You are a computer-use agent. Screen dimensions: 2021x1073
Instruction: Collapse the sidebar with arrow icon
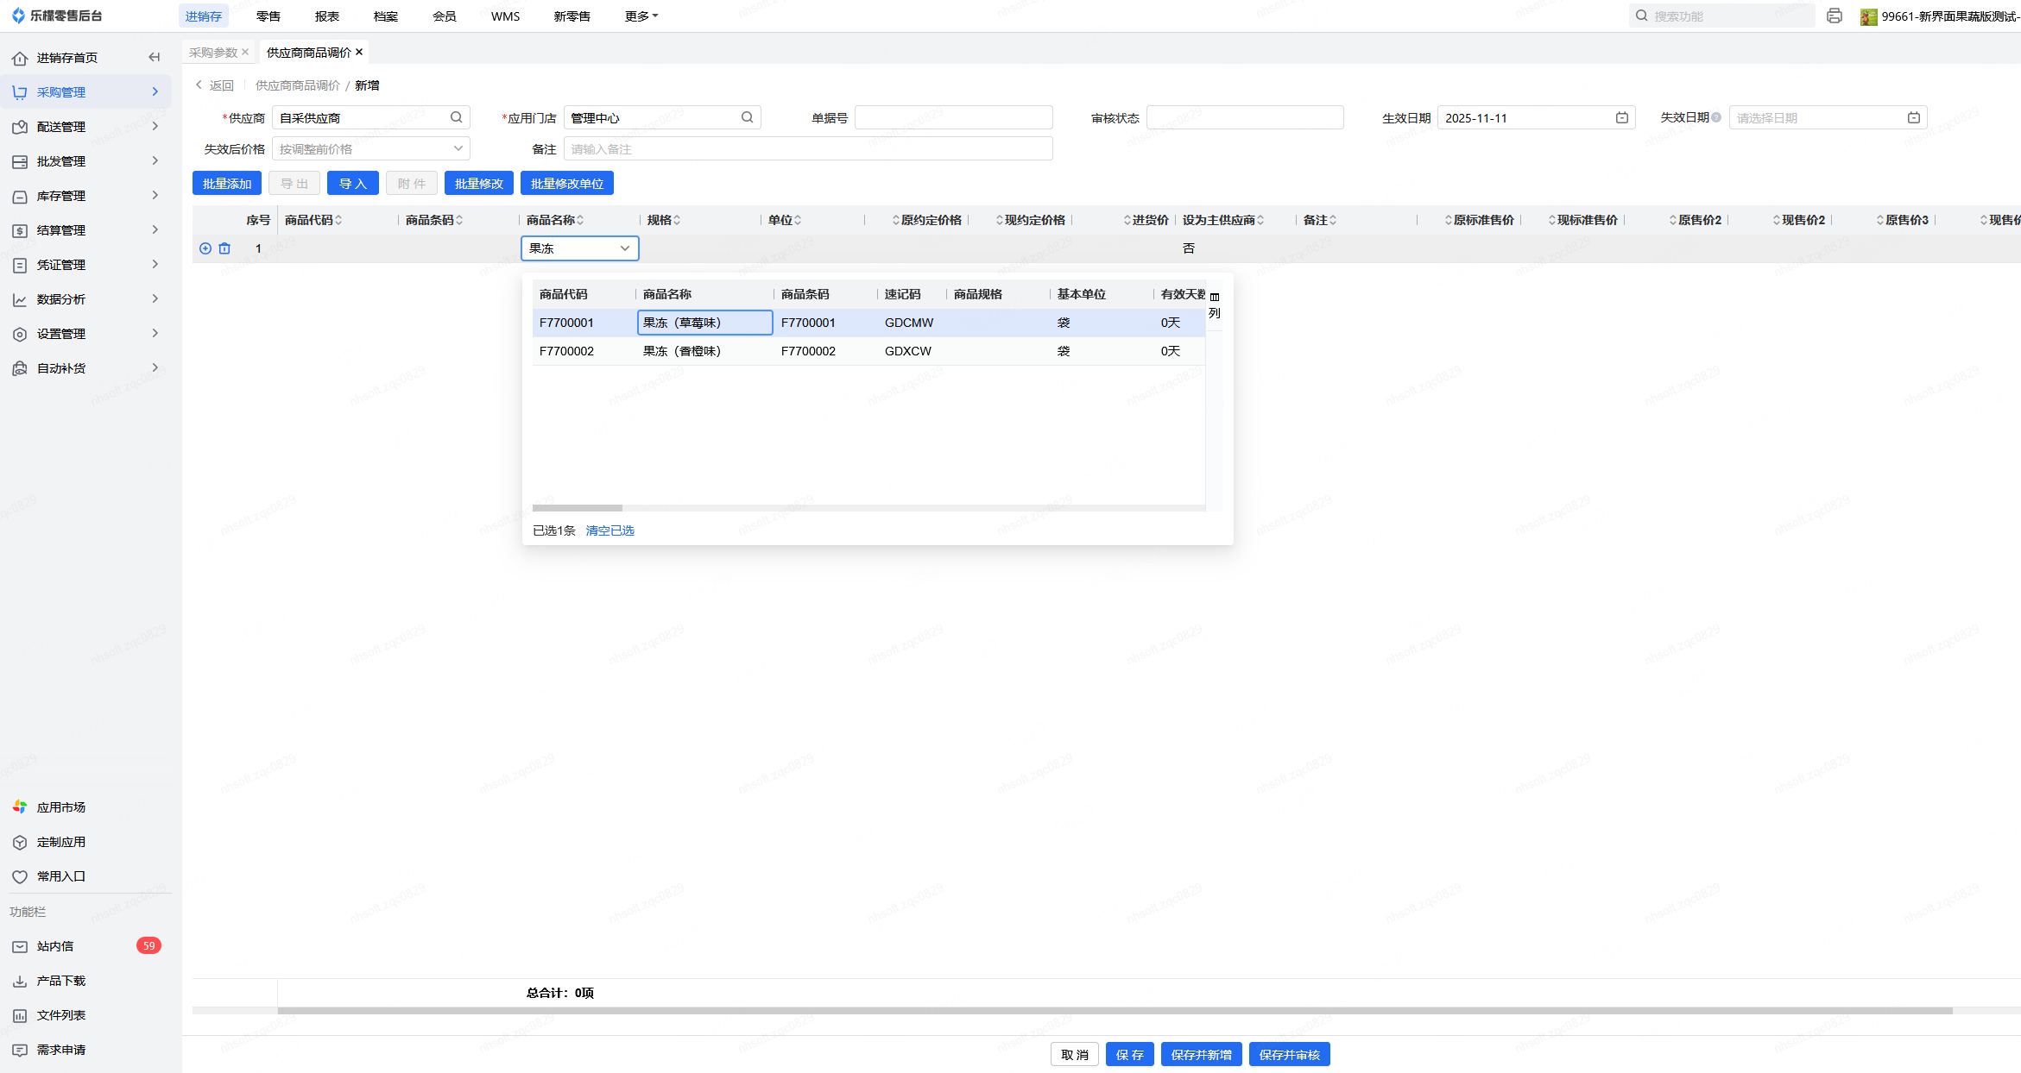155,58
